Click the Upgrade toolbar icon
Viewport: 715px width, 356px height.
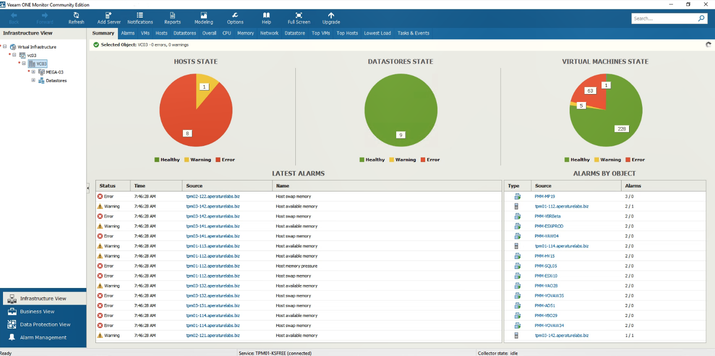[x=331, y=19]
